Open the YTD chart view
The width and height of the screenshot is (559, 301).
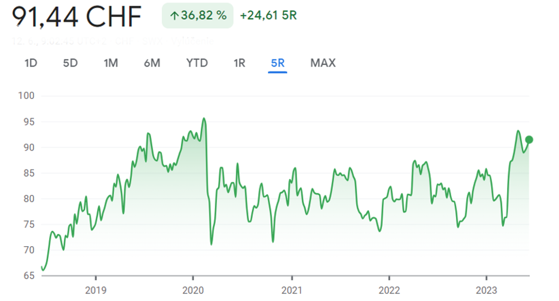coord(197,63)
